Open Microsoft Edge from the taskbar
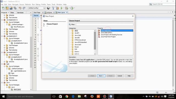The image size is (176, 99). coord(73,97)
